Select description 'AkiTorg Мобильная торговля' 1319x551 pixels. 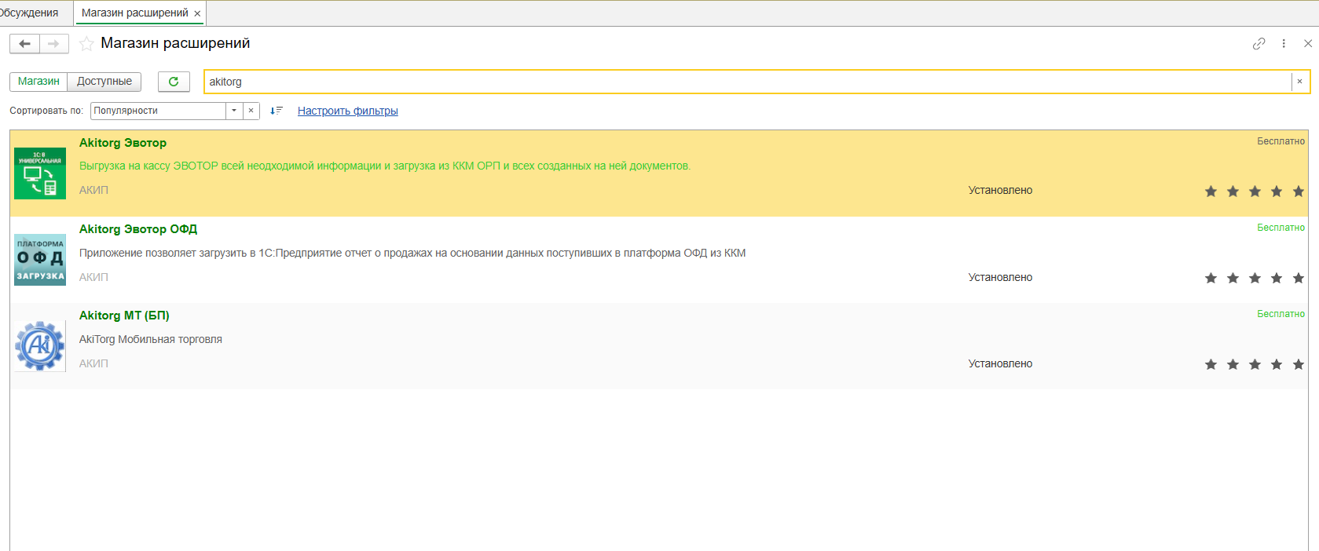[x=151, y=339]
